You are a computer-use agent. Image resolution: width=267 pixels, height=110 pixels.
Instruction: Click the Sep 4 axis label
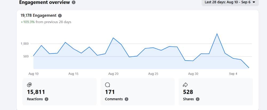233,74
